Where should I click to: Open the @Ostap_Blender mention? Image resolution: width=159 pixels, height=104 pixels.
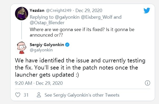tap(47, 23)
